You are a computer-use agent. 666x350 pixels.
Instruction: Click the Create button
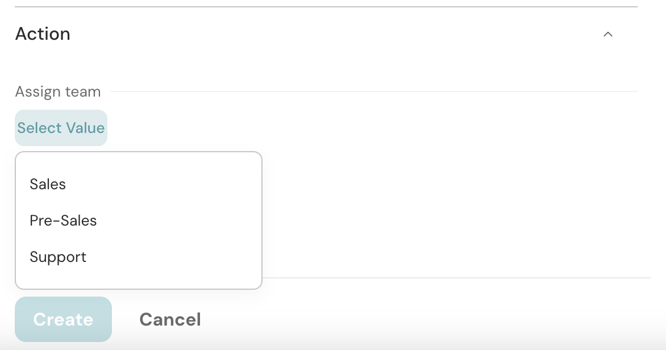coord(63,319)
